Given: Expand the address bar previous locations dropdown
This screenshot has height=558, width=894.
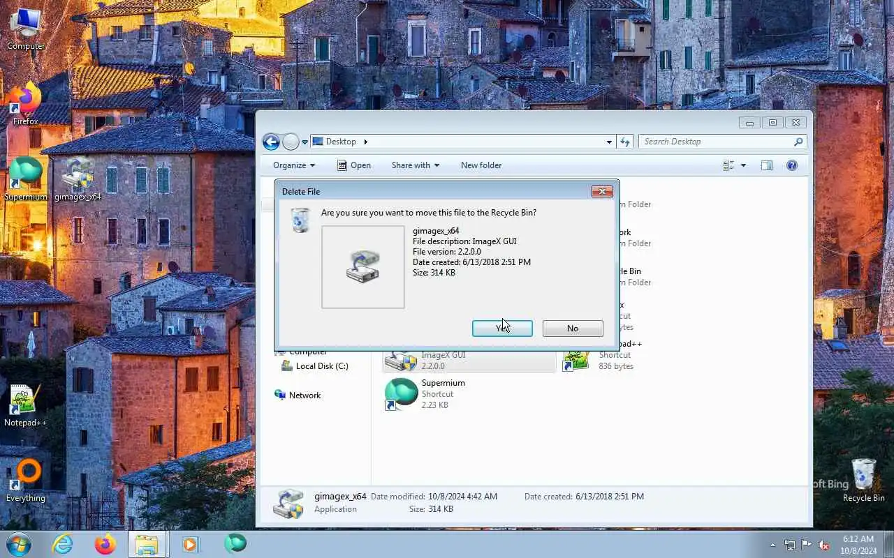Looking at the screenshot, I should [609, 142].
